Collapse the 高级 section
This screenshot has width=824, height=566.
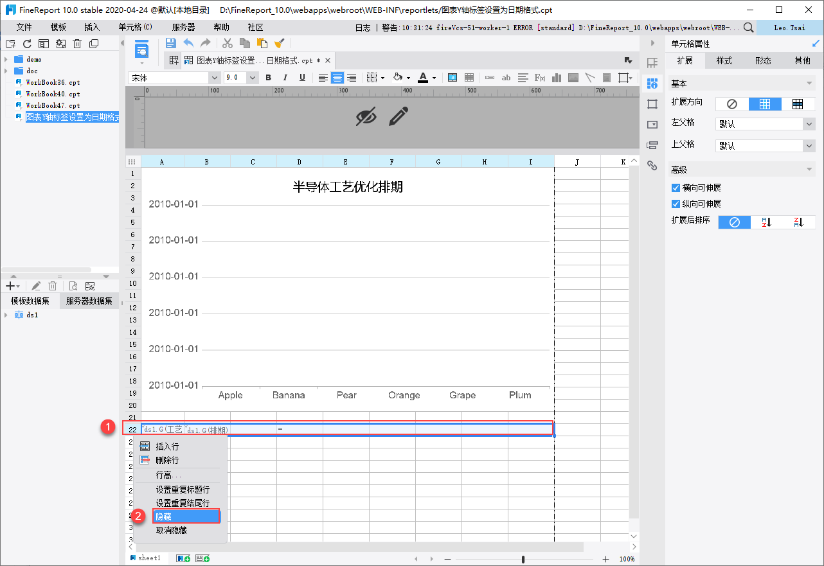809,170
